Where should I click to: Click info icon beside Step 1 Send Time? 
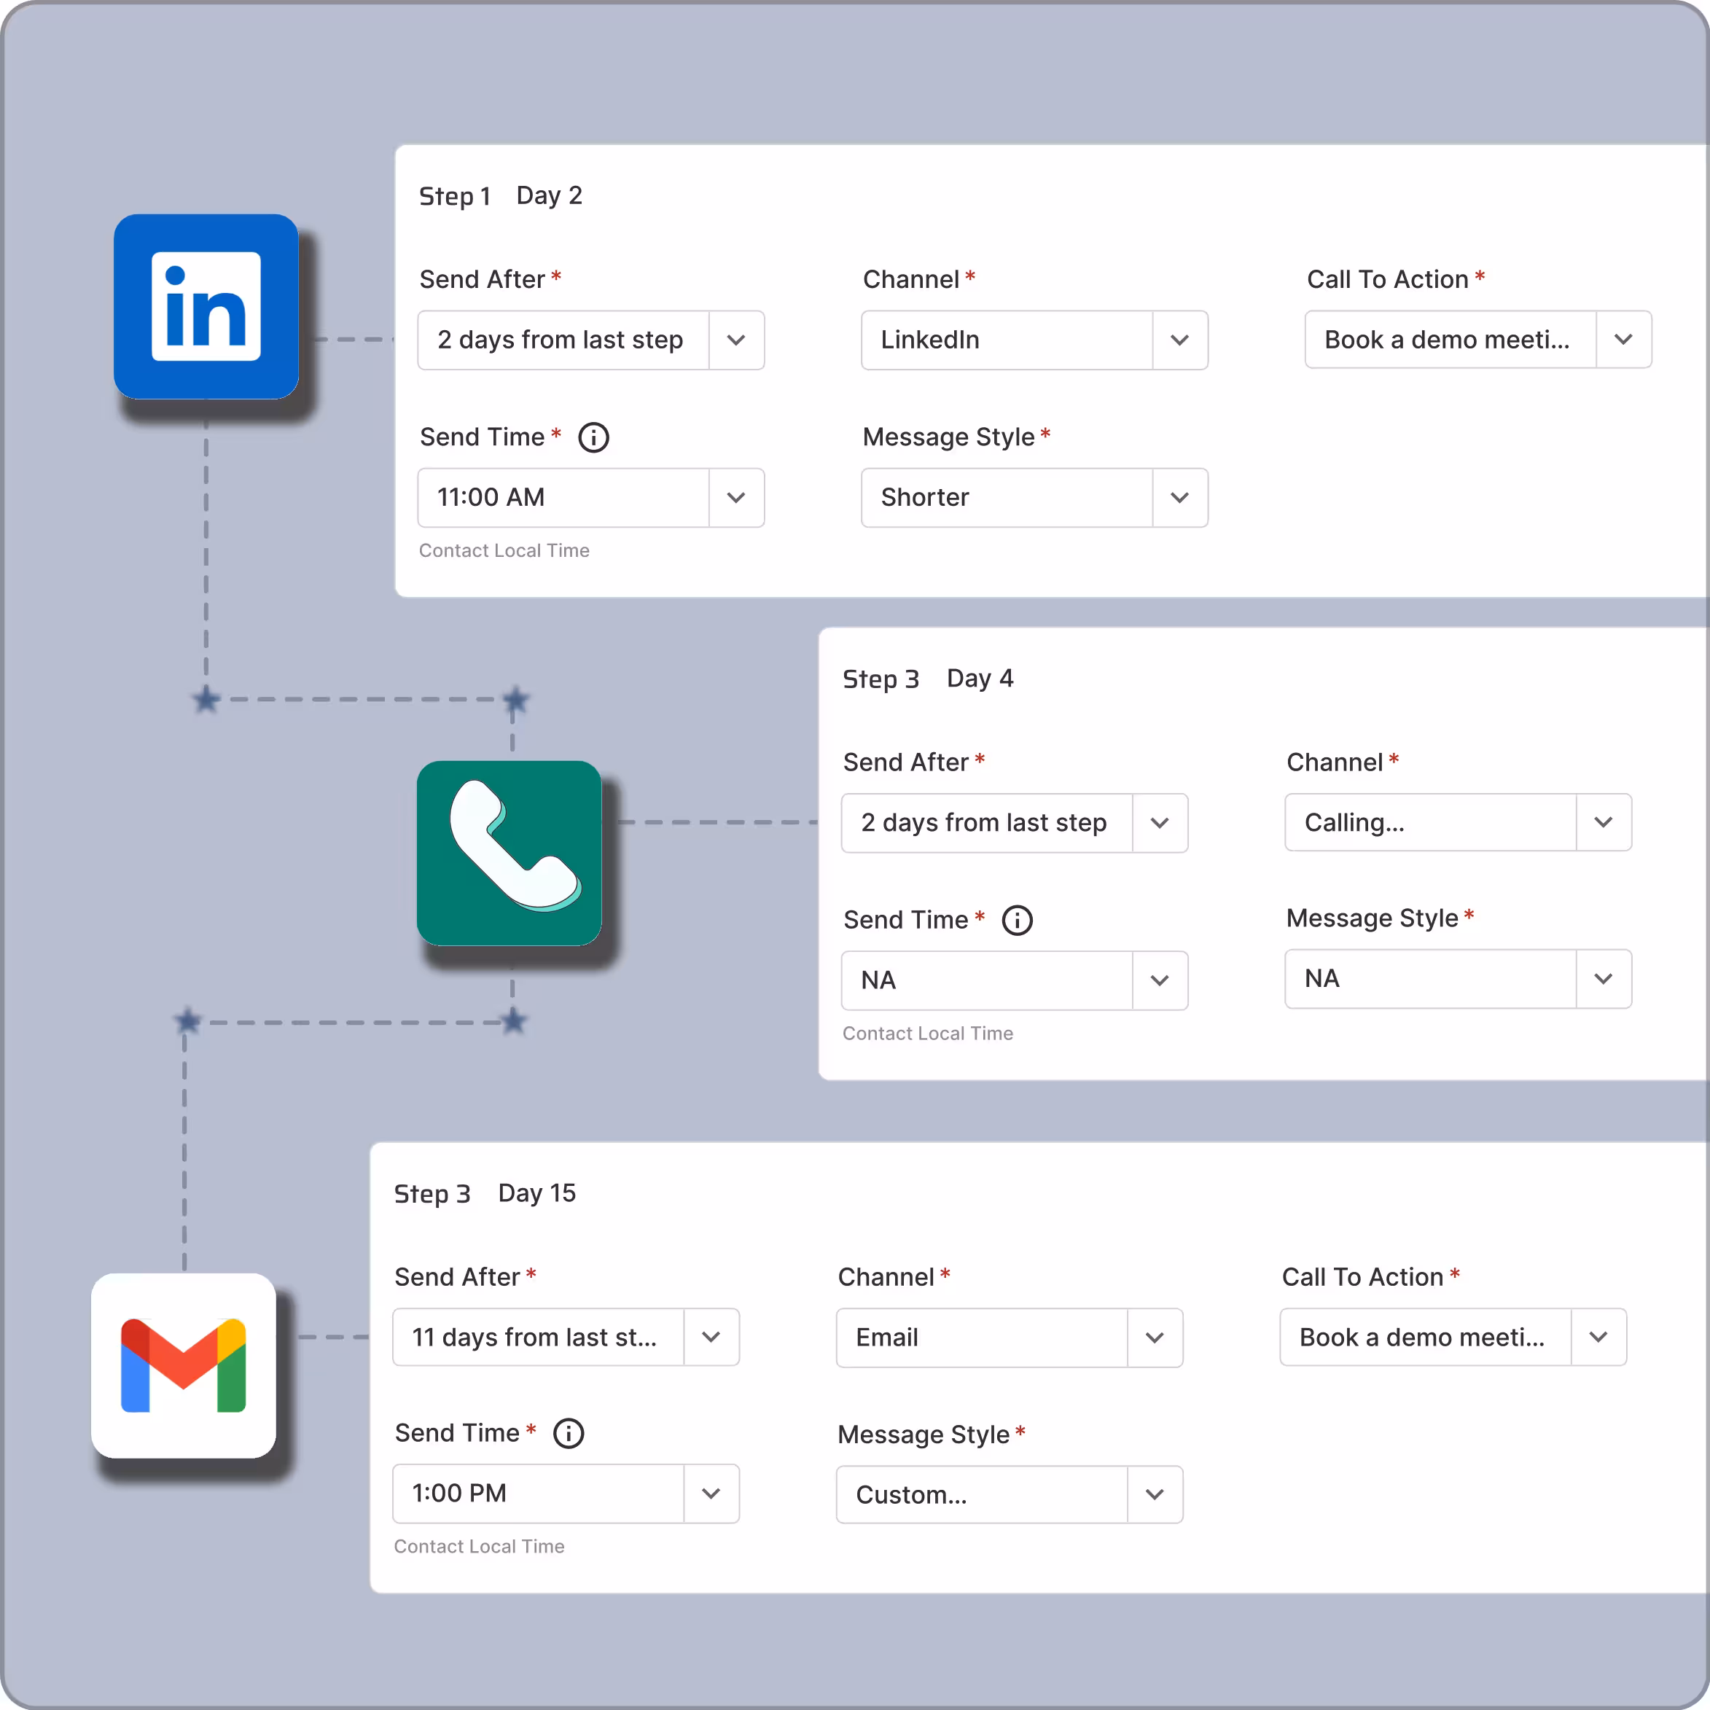pyautogui.click(x=593, y=437)
